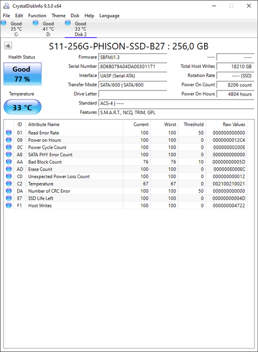Viewport: 258px width, 352px height.
Task: Click raw value 0000000012C4
Action: (x=229, y=140)
